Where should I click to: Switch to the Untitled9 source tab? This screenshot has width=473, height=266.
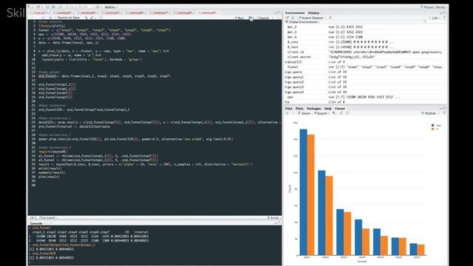208,13
